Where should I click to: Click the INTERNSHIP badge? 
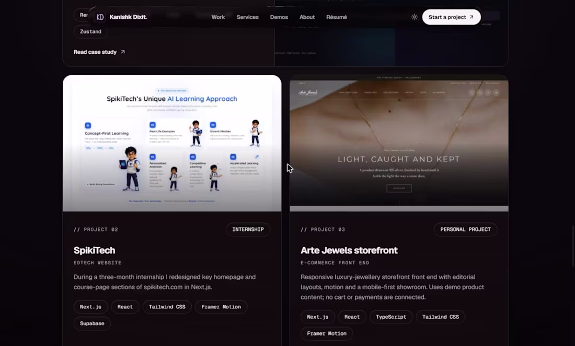[248, 229]
